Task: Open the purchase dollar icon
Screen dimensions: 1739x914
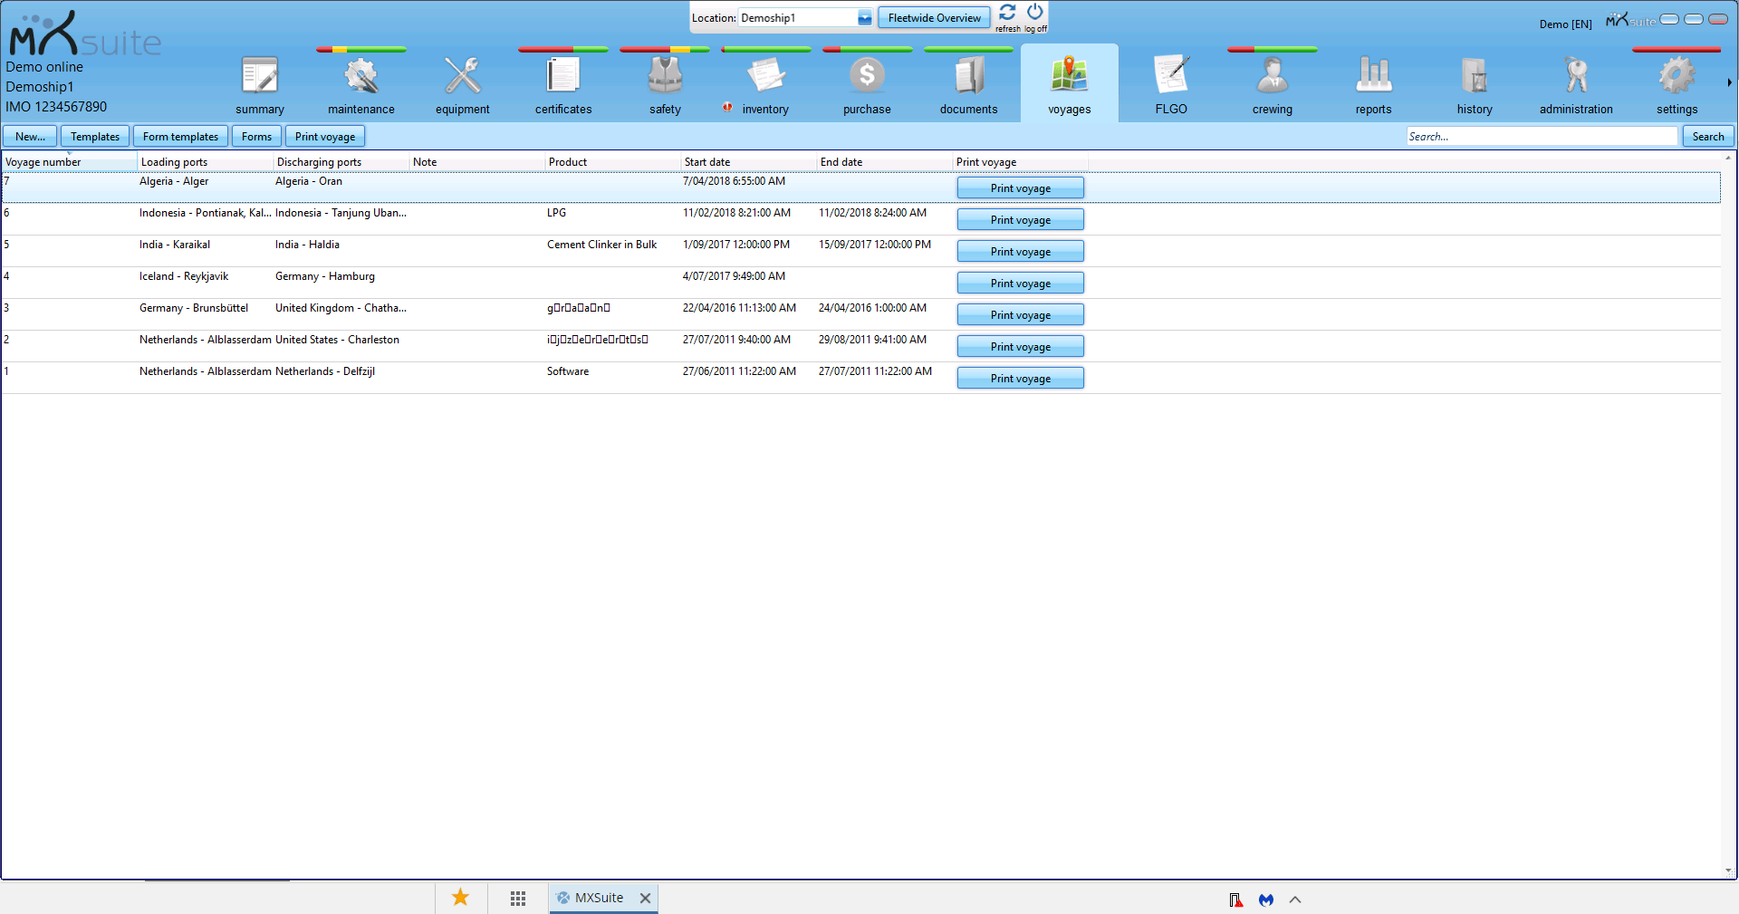Action: point(867,77)
